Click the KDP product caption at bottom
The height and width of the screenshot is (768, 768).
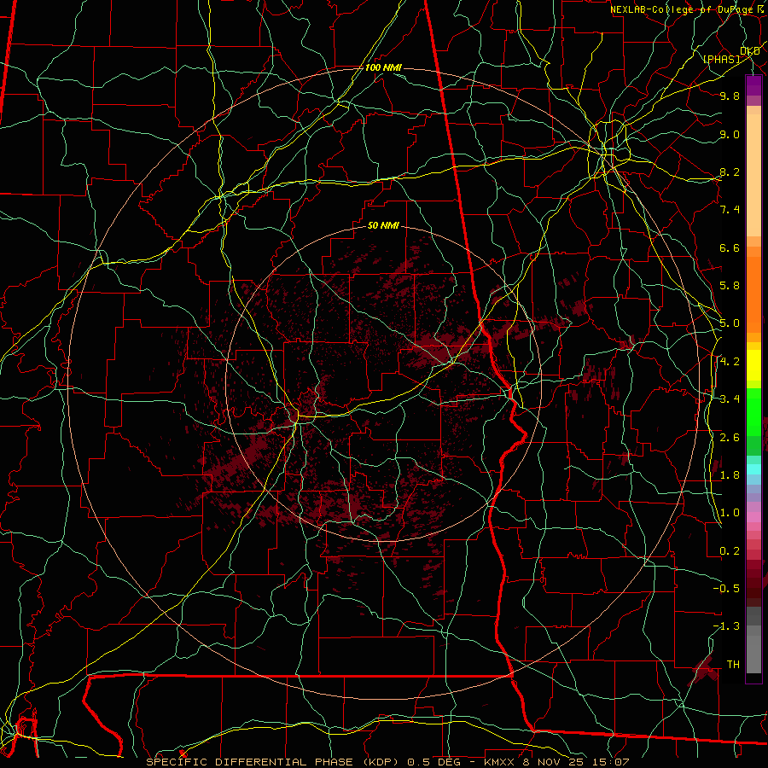(x=388, y=762)
